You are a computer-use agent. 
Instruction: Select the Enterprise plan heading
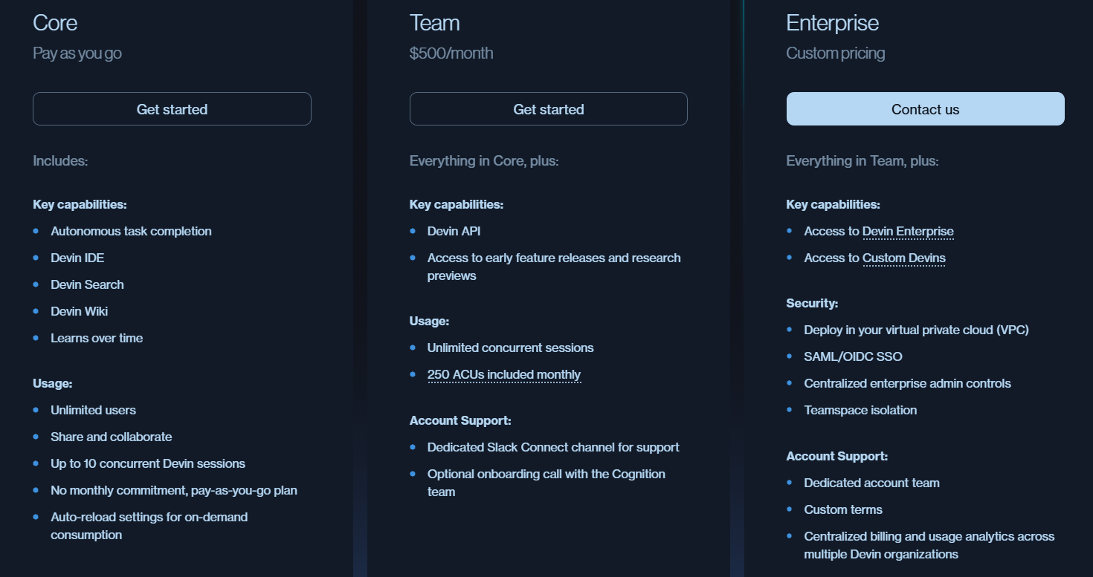coord(833,23)
